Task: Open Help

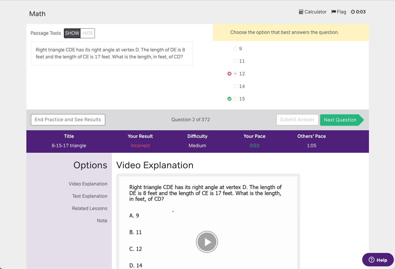Action: coord(378,260)
